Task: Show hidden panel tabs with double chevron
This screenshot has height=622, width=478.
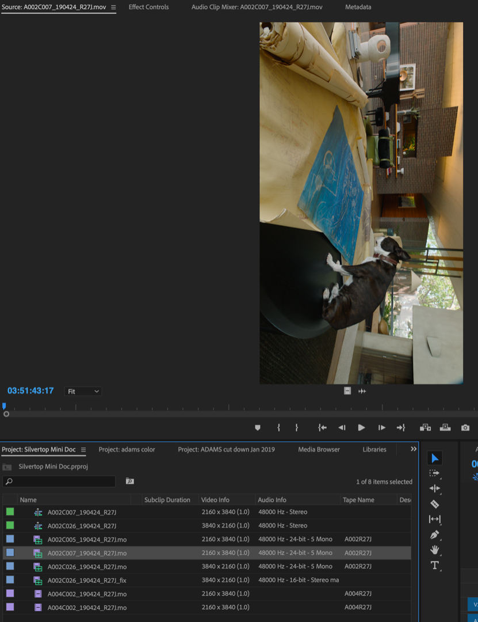Action: (414, 449)
